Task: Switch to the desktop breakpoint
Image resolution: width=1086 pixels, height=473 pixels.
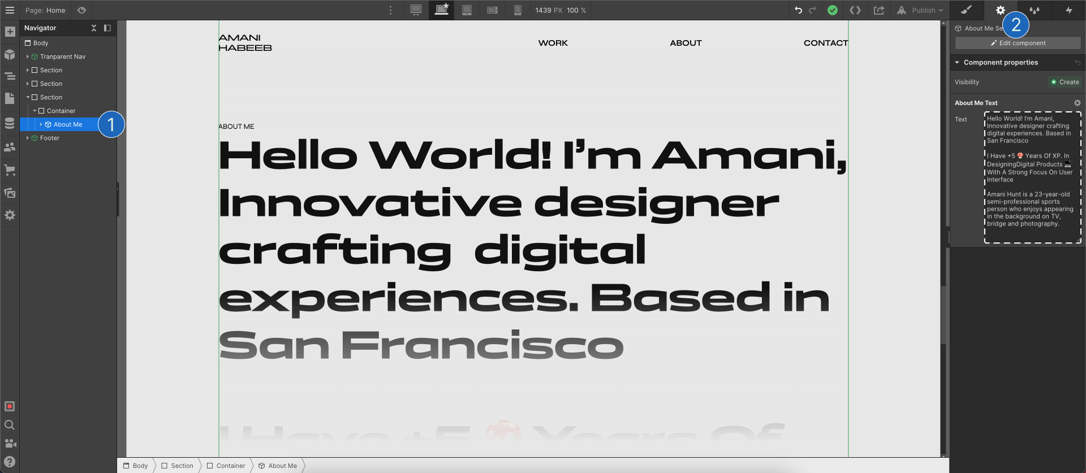Action: tap(416, 10)
